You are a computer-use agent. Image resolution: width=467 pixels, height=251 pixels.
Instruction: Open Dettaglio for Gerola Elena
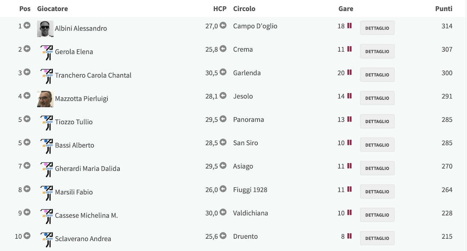377,51
